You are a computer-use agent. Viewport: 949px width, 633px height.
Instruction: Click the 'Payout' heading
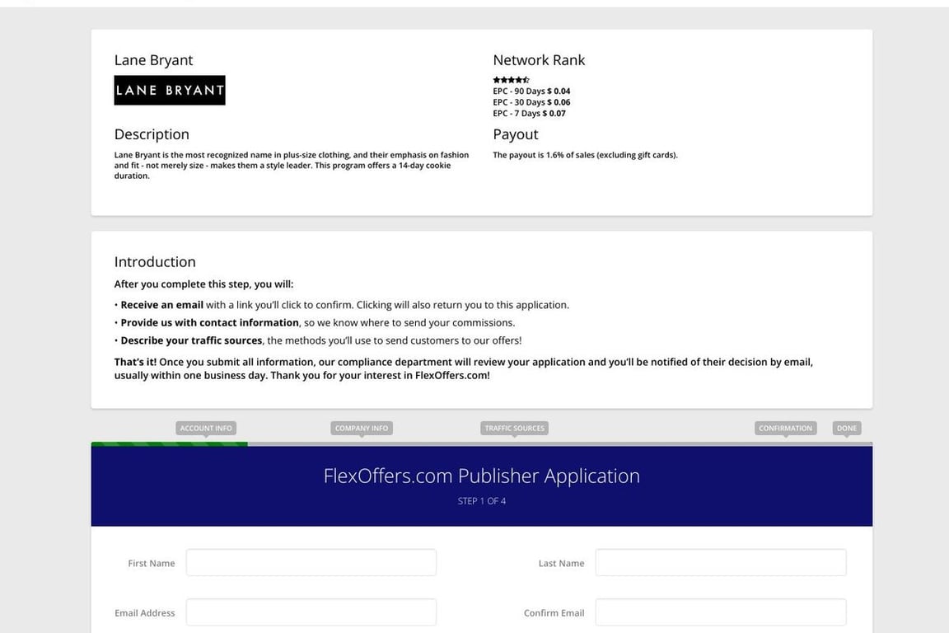coord(516,134)
